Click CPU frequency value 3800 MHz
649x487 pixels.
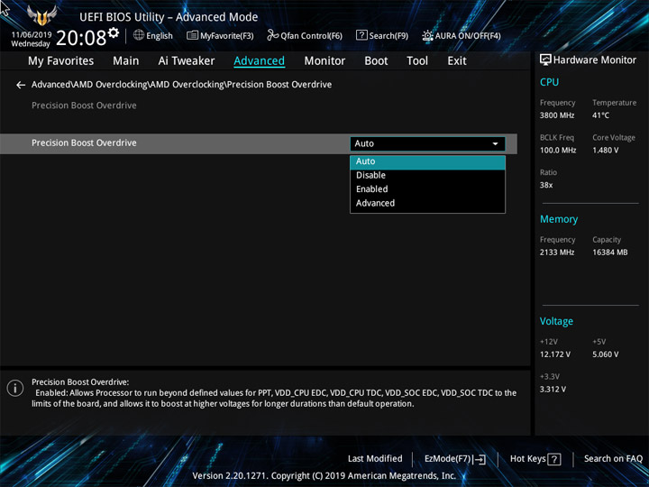click(557, 115)
